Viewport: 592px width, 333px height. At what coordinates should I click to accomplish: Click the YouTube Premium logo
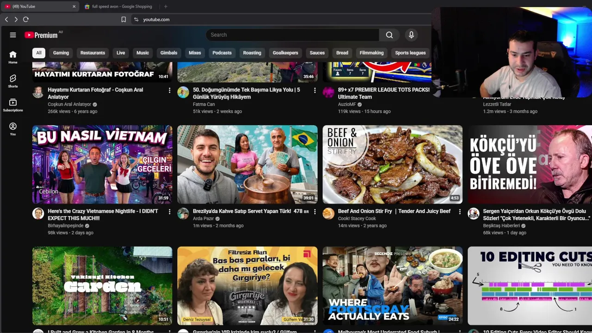coord(42,35)
